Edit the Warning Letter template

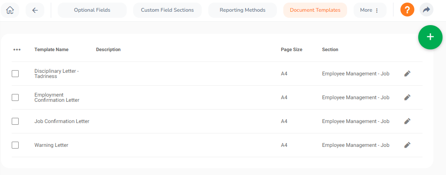point(407,145)
